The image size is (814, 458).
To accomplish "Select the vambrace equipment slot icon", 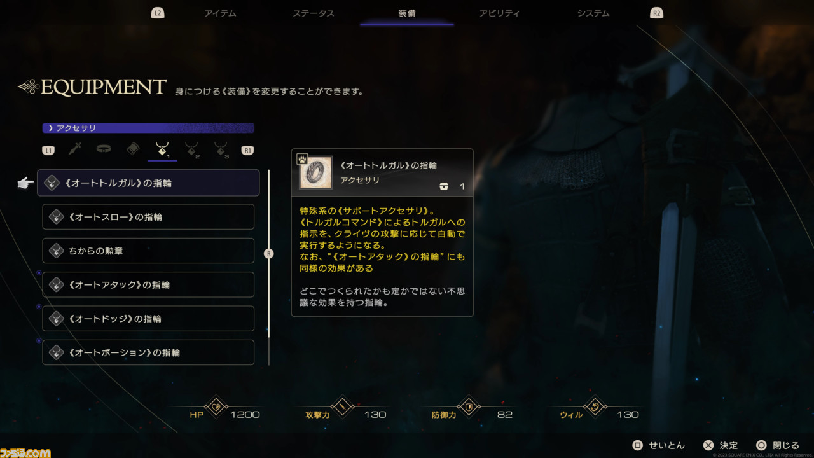I will pyautogui.click(x=132, y=149).
